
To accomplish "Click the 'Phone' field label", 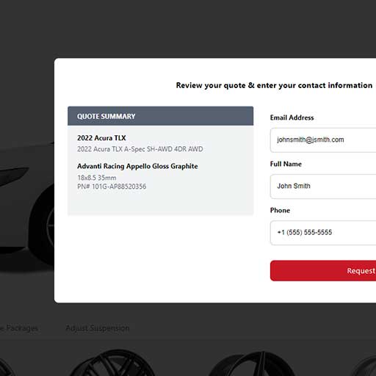I will [x=280, y=210].
